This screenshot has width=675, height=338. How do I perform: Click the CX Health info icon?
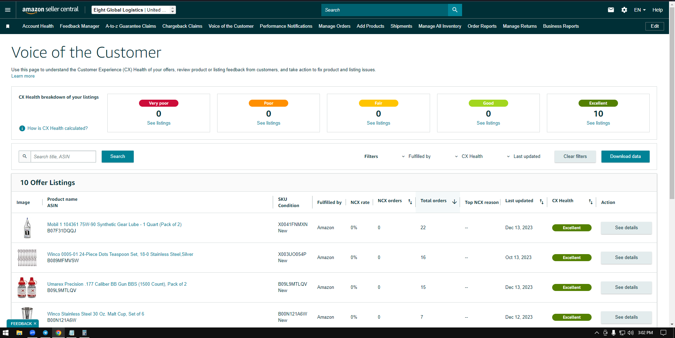click(x=22, y=128)
